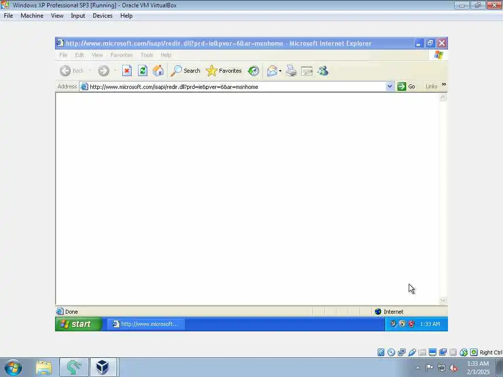Image resolution: width=503 pixels, height=377 pixels.
Task: Go to the Home page icon
Action: pyautogui.click(x=158, y=71)
